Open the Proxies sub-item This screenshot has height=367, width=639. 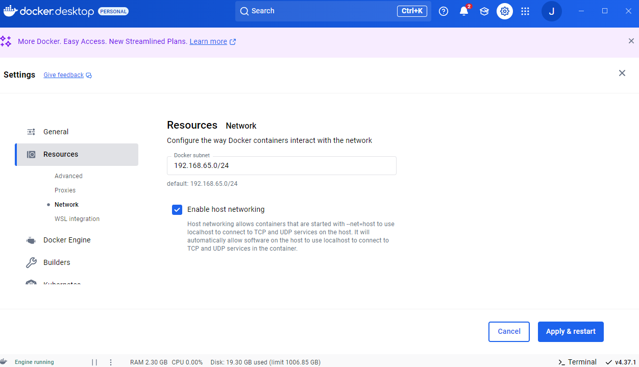point(65,190)
